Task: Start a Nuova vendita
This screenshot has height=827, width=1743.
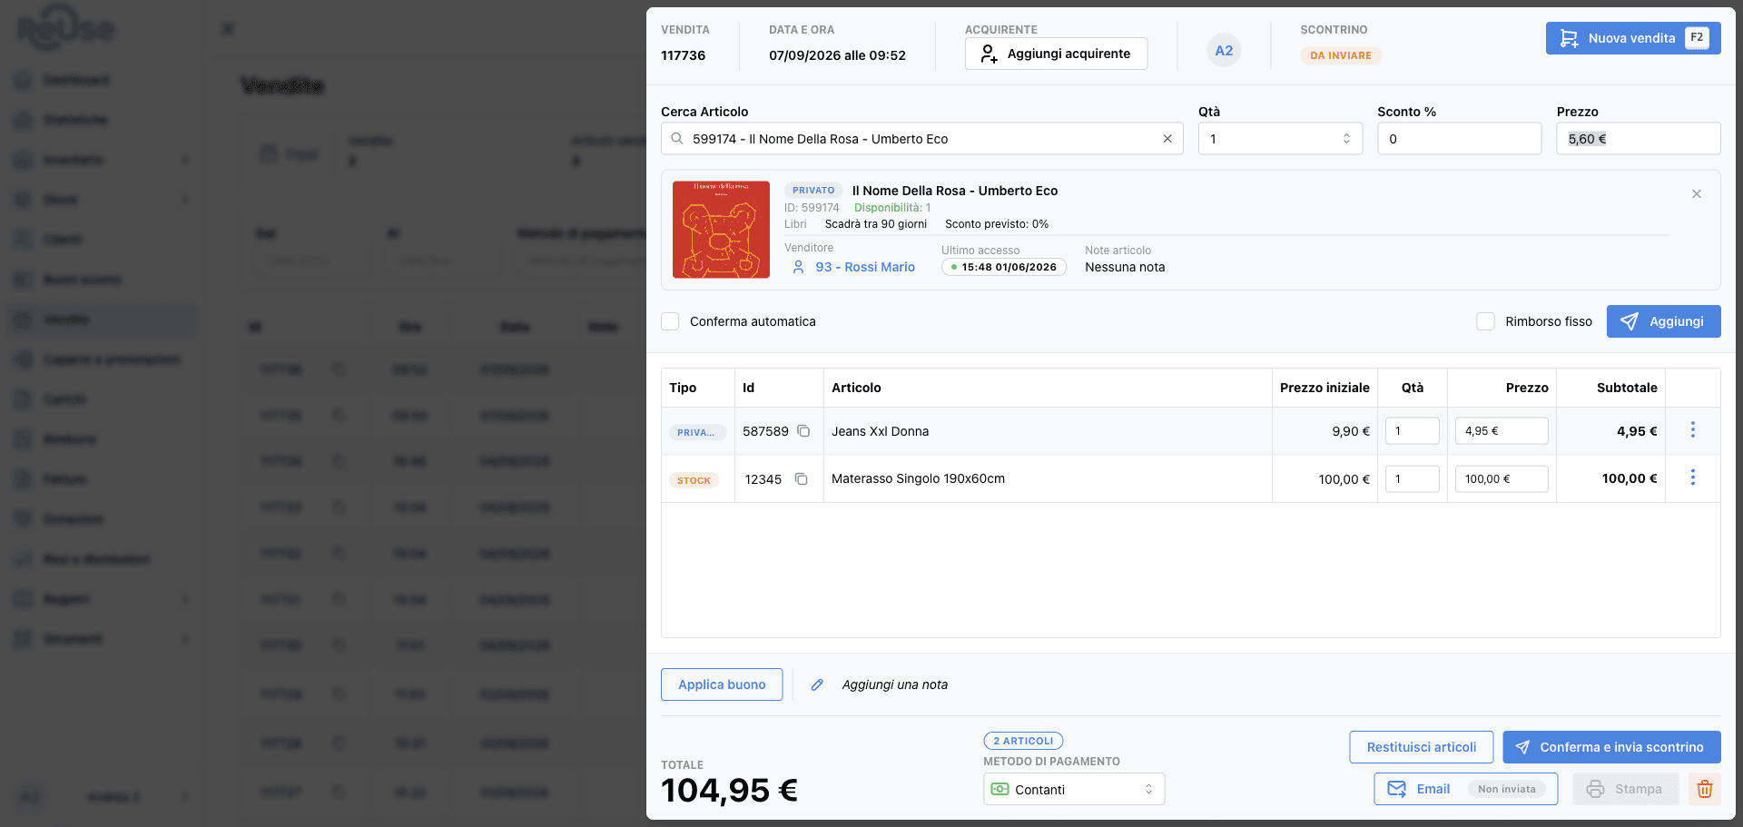Action: [x=1633, y=38]
